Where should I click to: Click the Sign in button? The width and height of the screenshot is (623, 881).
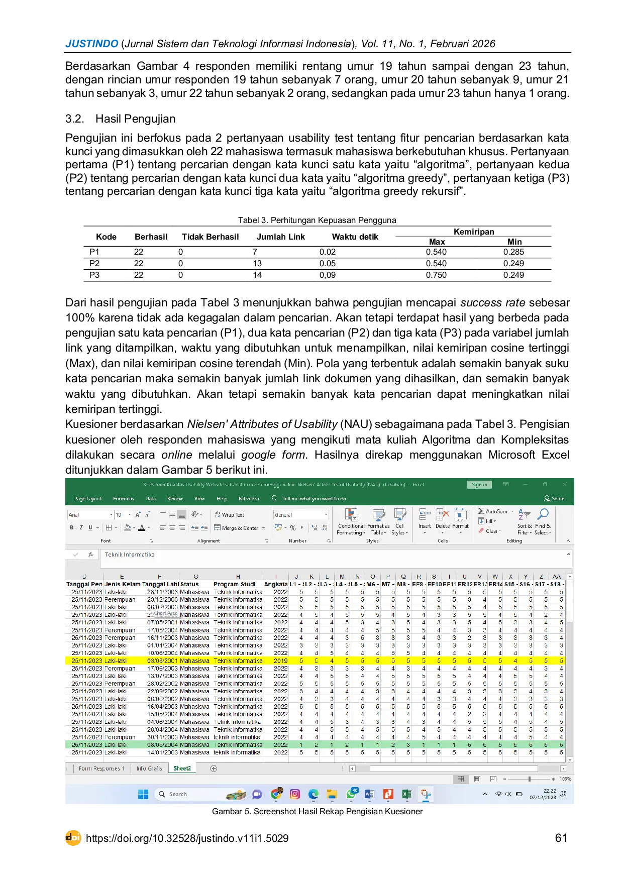click(x=479, y=485)
